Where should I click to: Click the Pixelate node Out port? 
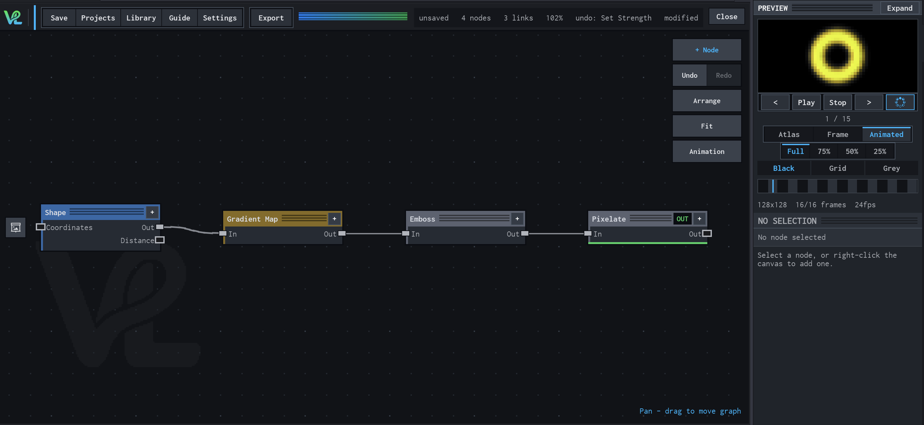point(707,233)
